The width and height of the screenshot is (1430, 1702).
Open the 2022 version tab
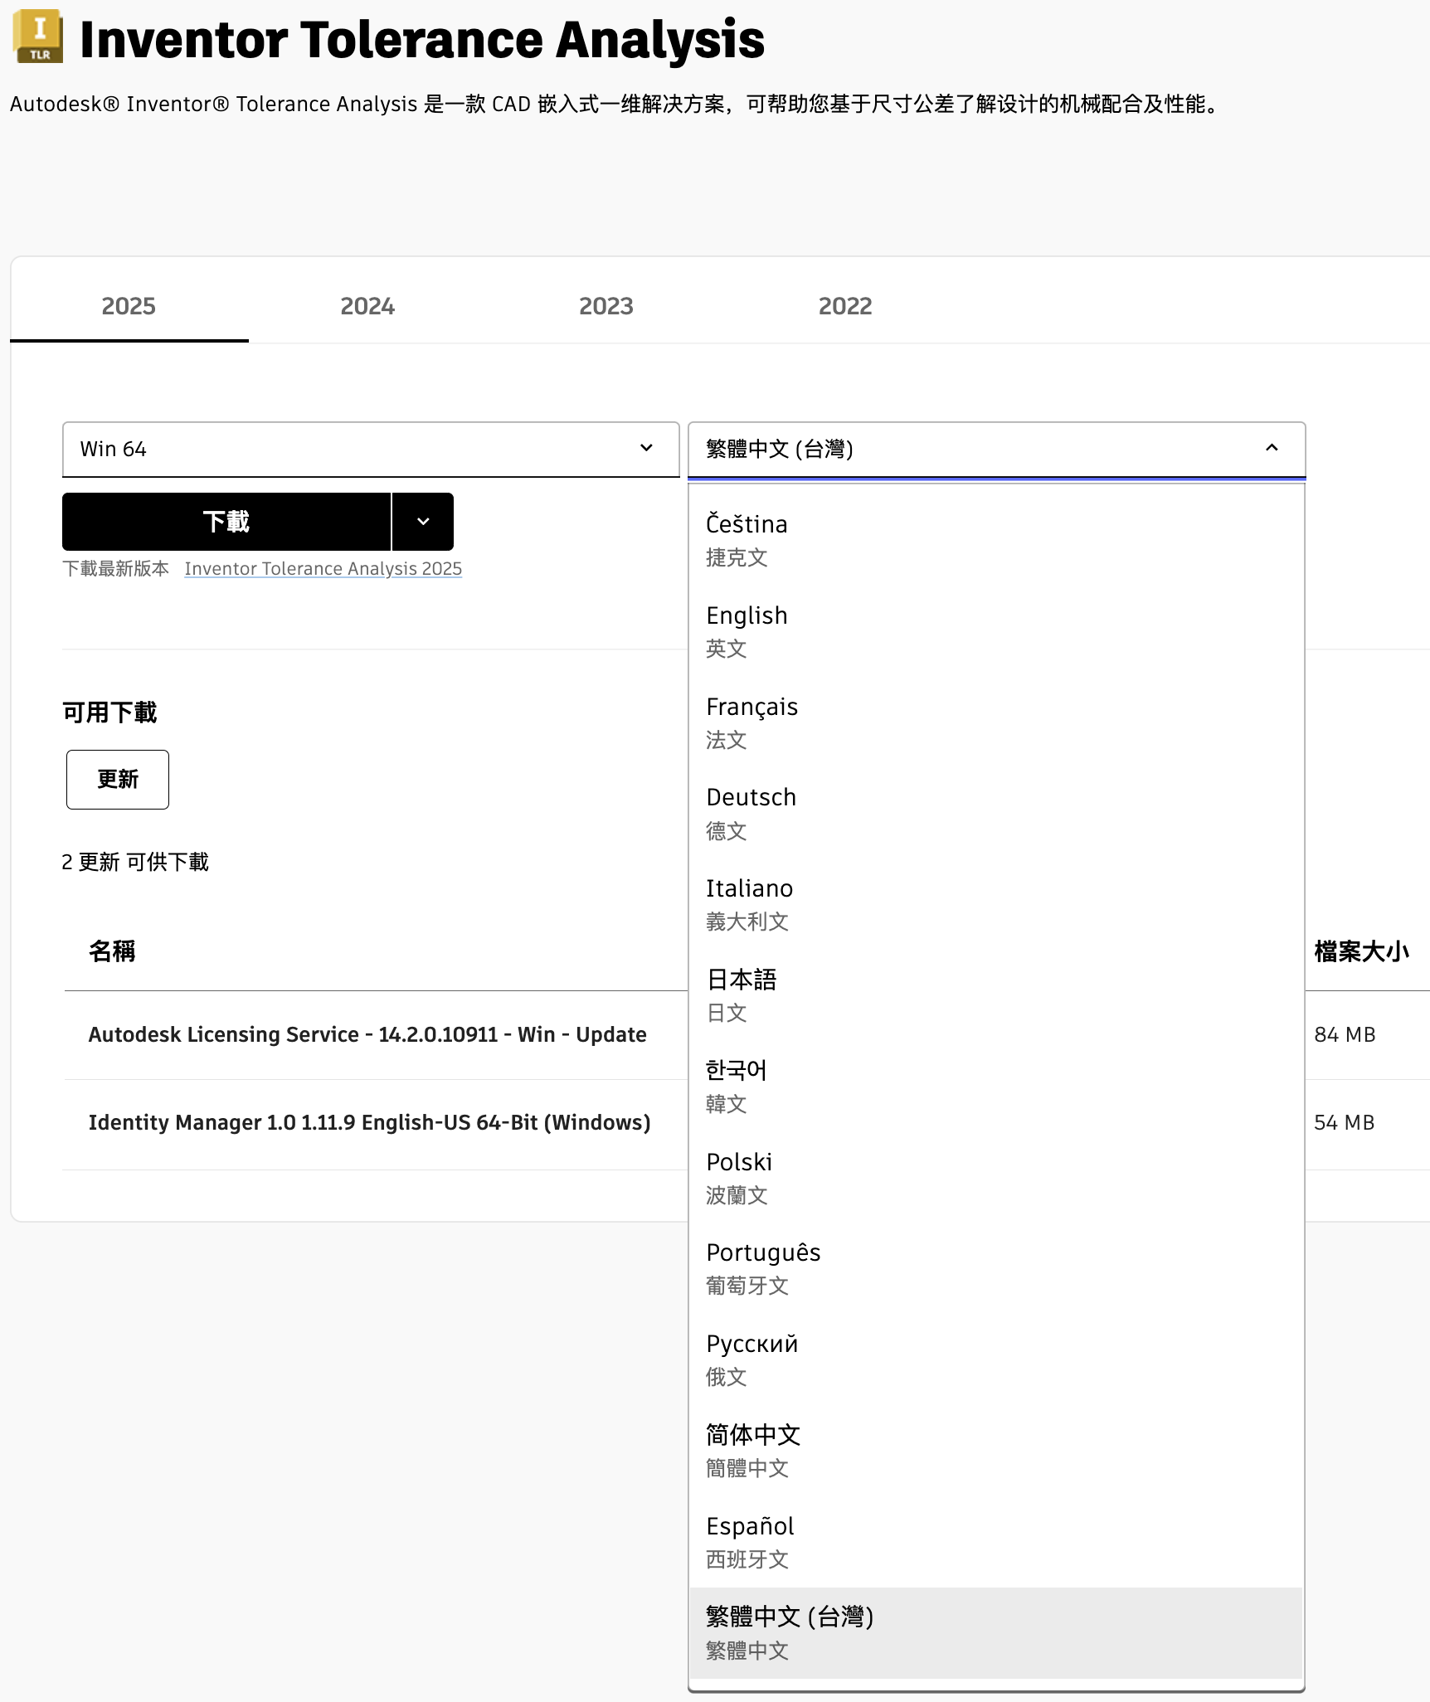tap(844, 306)
